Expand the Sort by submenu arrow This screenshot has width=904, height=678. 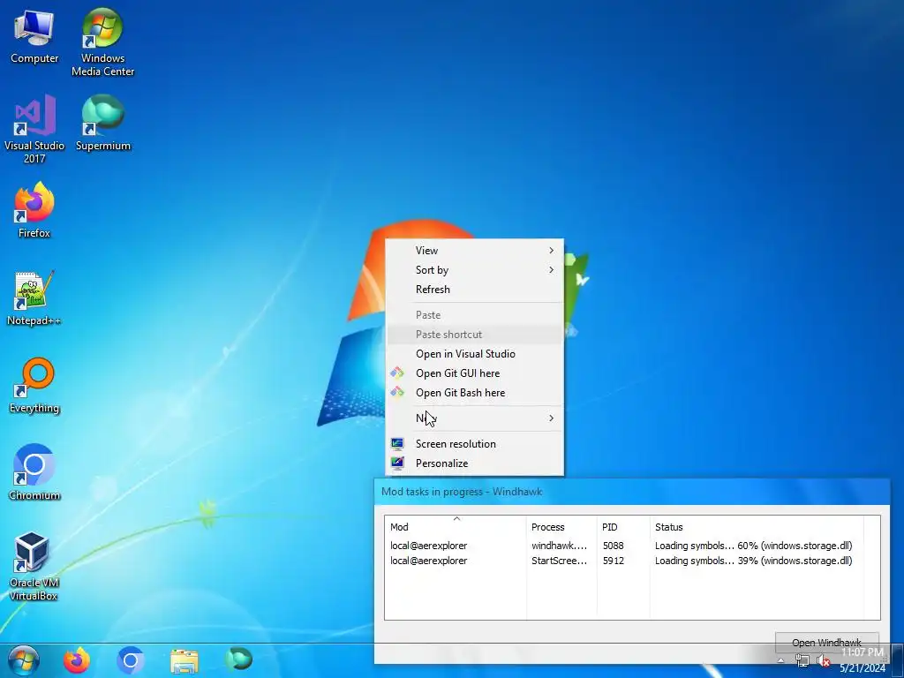(x=551, y=270)
